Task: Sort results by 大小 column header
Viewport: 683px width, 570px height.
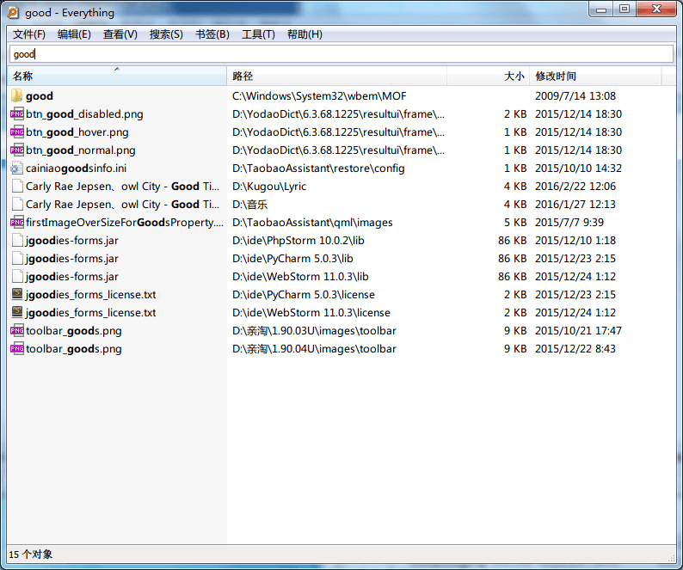Action: [x=514, y=77]
